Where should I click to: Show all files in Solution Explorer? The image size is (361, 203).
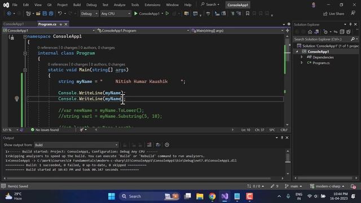(x=349, y=32)
